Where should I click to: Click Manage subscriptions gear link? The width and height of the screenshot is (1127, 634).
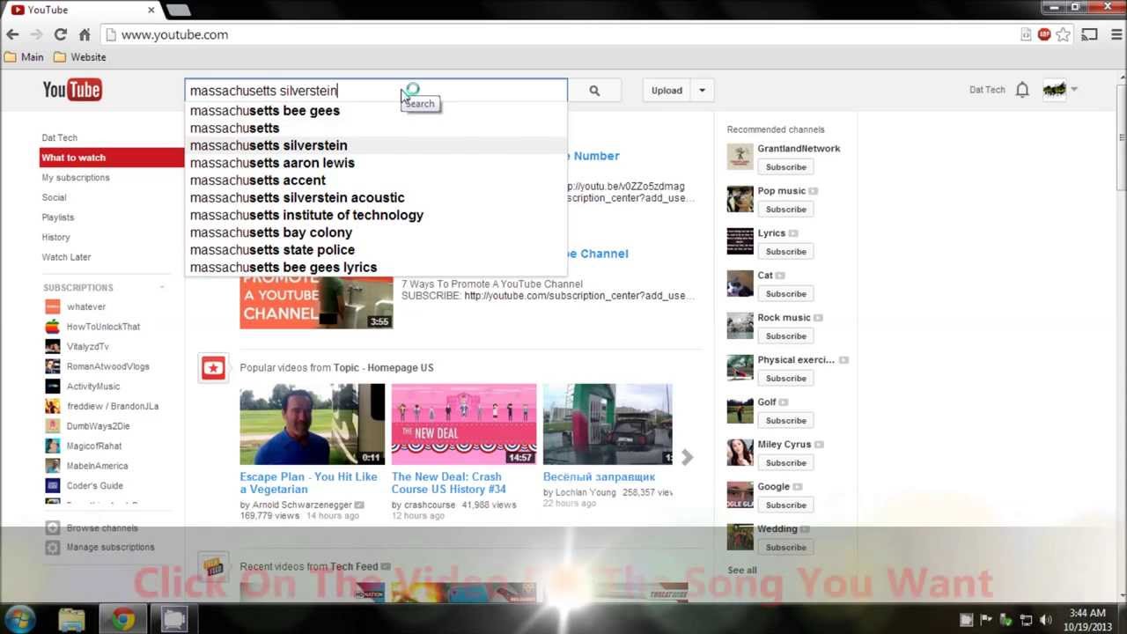click(x=99, y=548)
